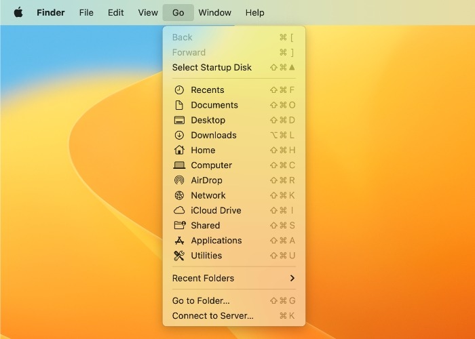
Task: Click the Recents clock icon
Action: coord(179,90)
